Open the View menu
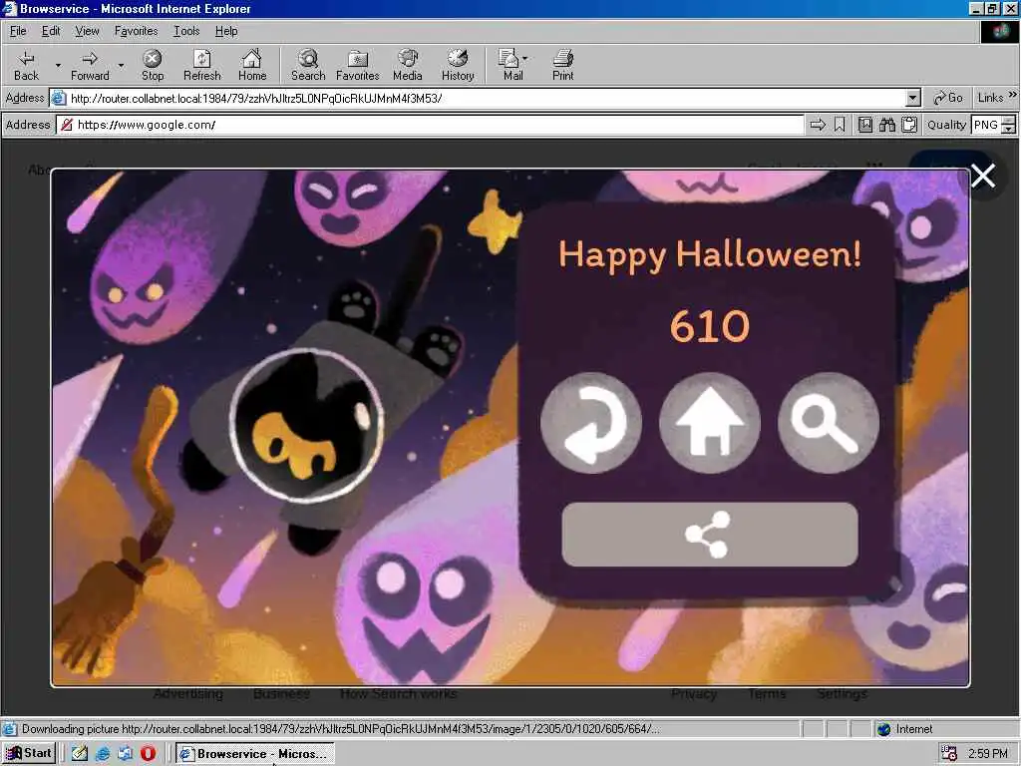1021x766 pixels. pos(88,31)
